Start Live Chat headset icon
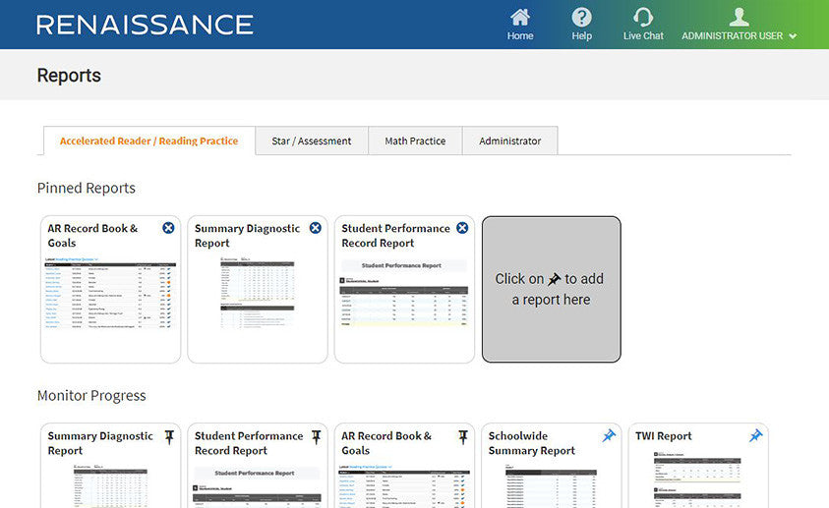Viewport: 829px width, 508px height. tap(643, 18)
